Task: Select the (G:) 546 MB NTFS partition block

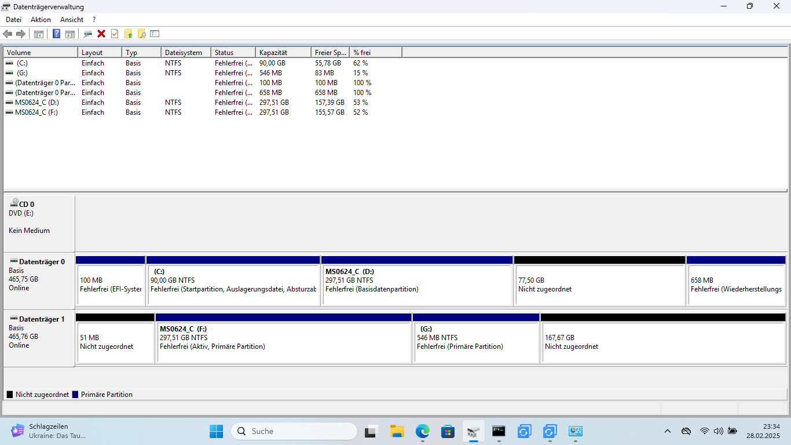Action: click(476, 338)
